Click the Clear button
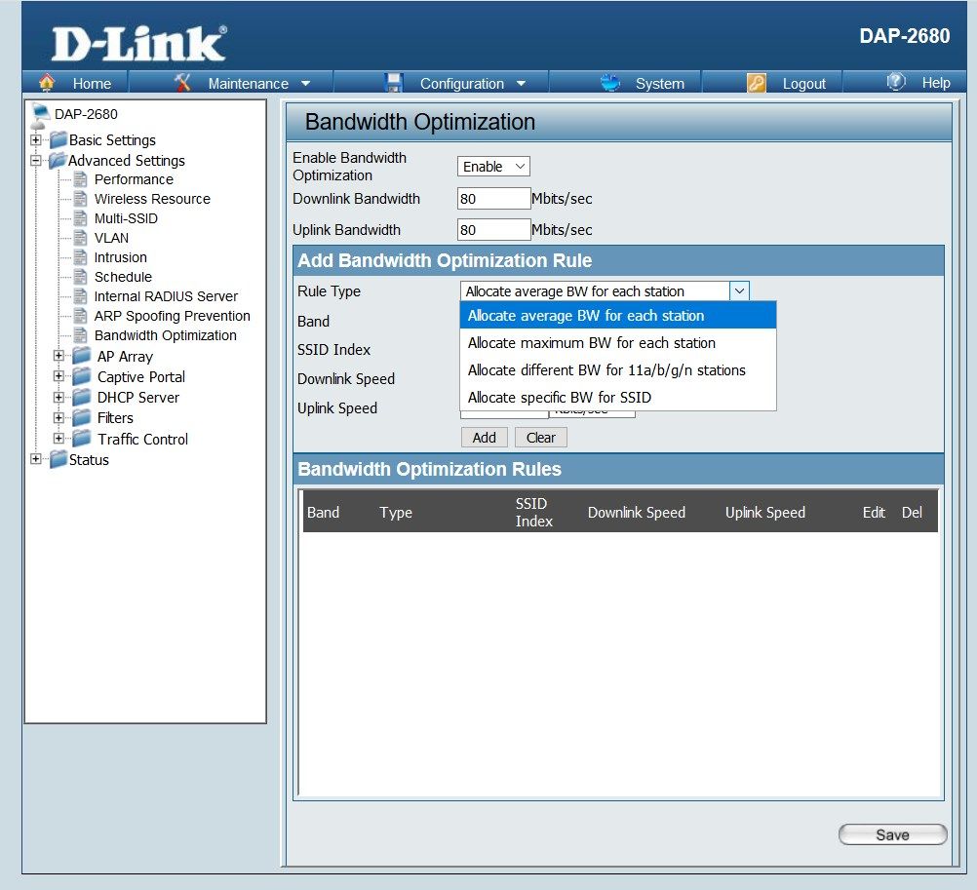The image size is (977, 890). (541, 438)
